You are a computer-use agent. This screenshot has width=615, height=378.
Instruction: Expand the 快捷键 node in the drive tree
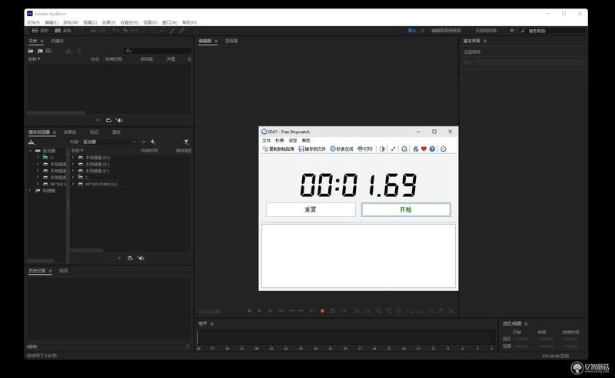(x=30, y=191)
